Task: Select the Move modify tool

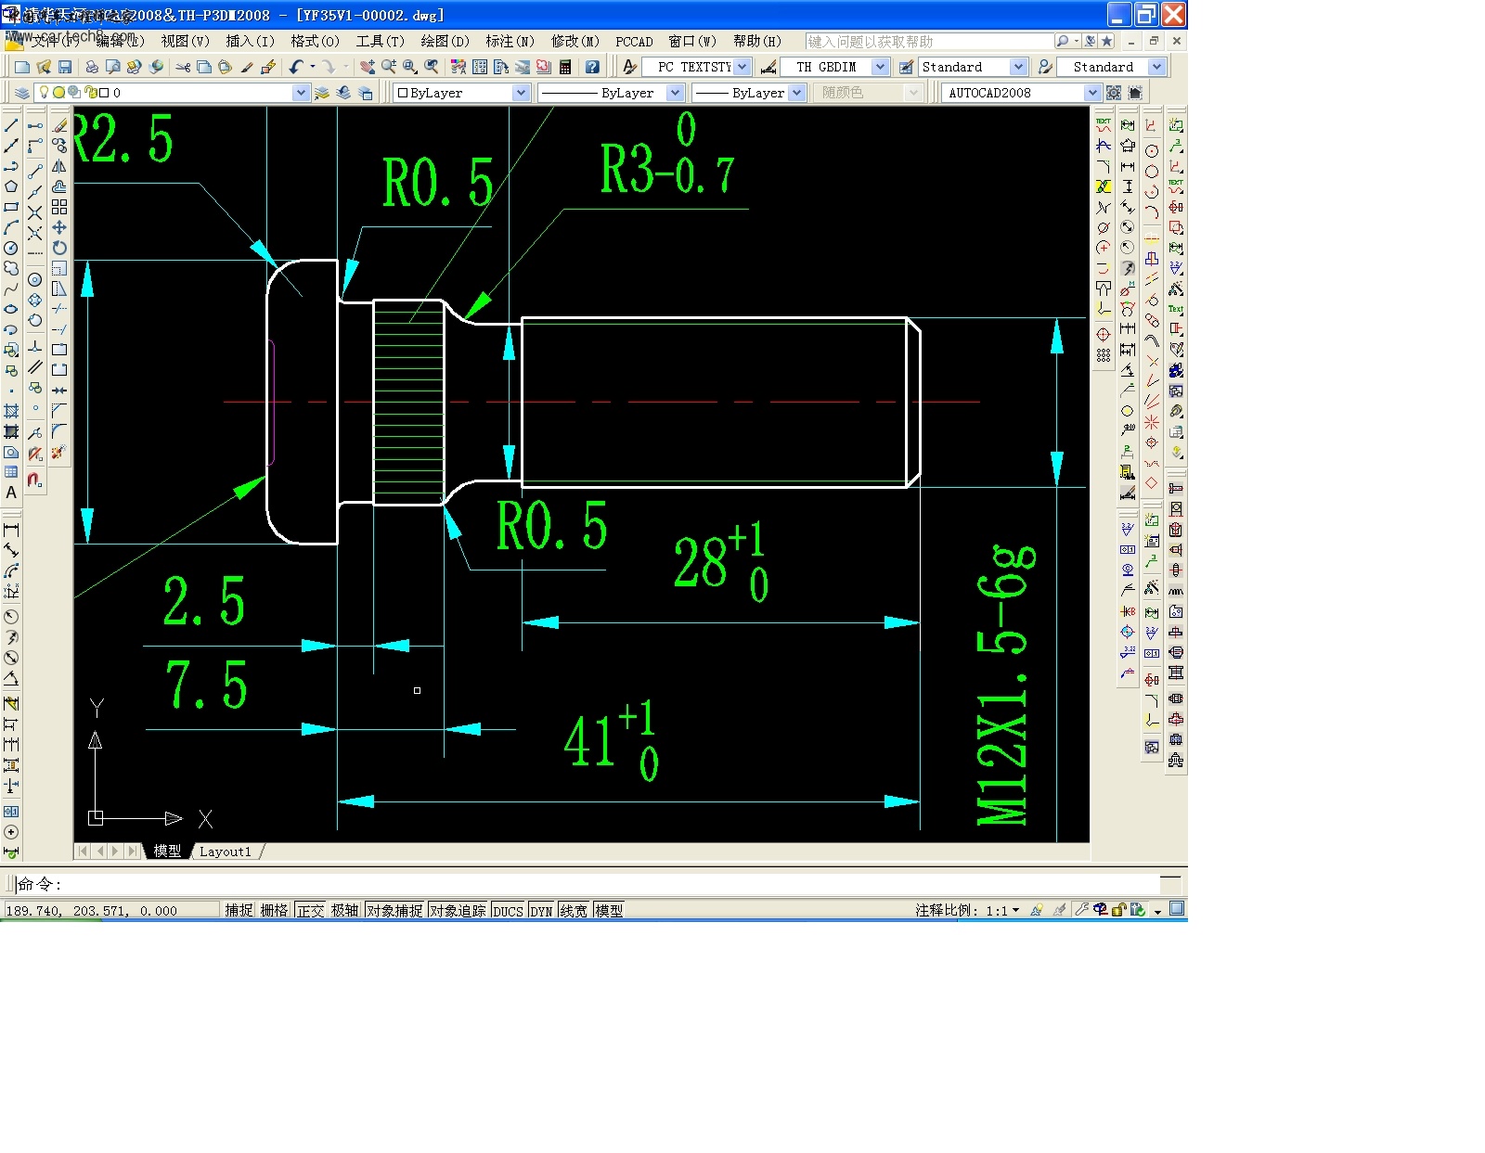Action: click(59, 227)
